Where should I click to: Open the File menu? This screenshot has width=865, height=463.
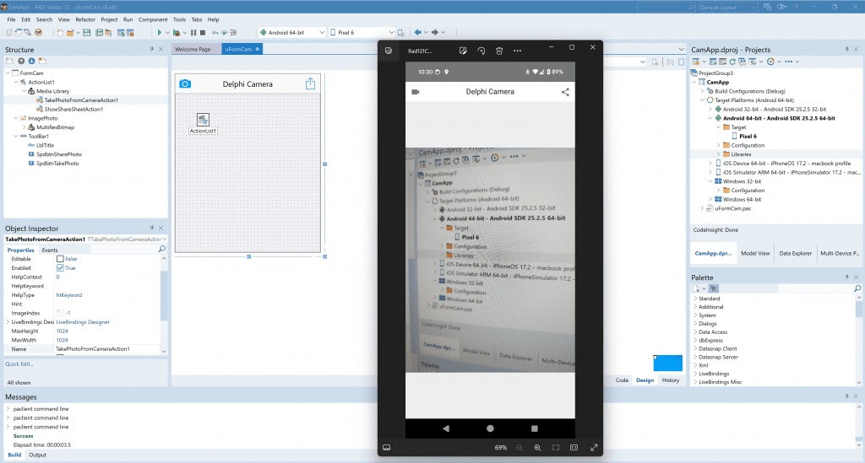[11, 19]
